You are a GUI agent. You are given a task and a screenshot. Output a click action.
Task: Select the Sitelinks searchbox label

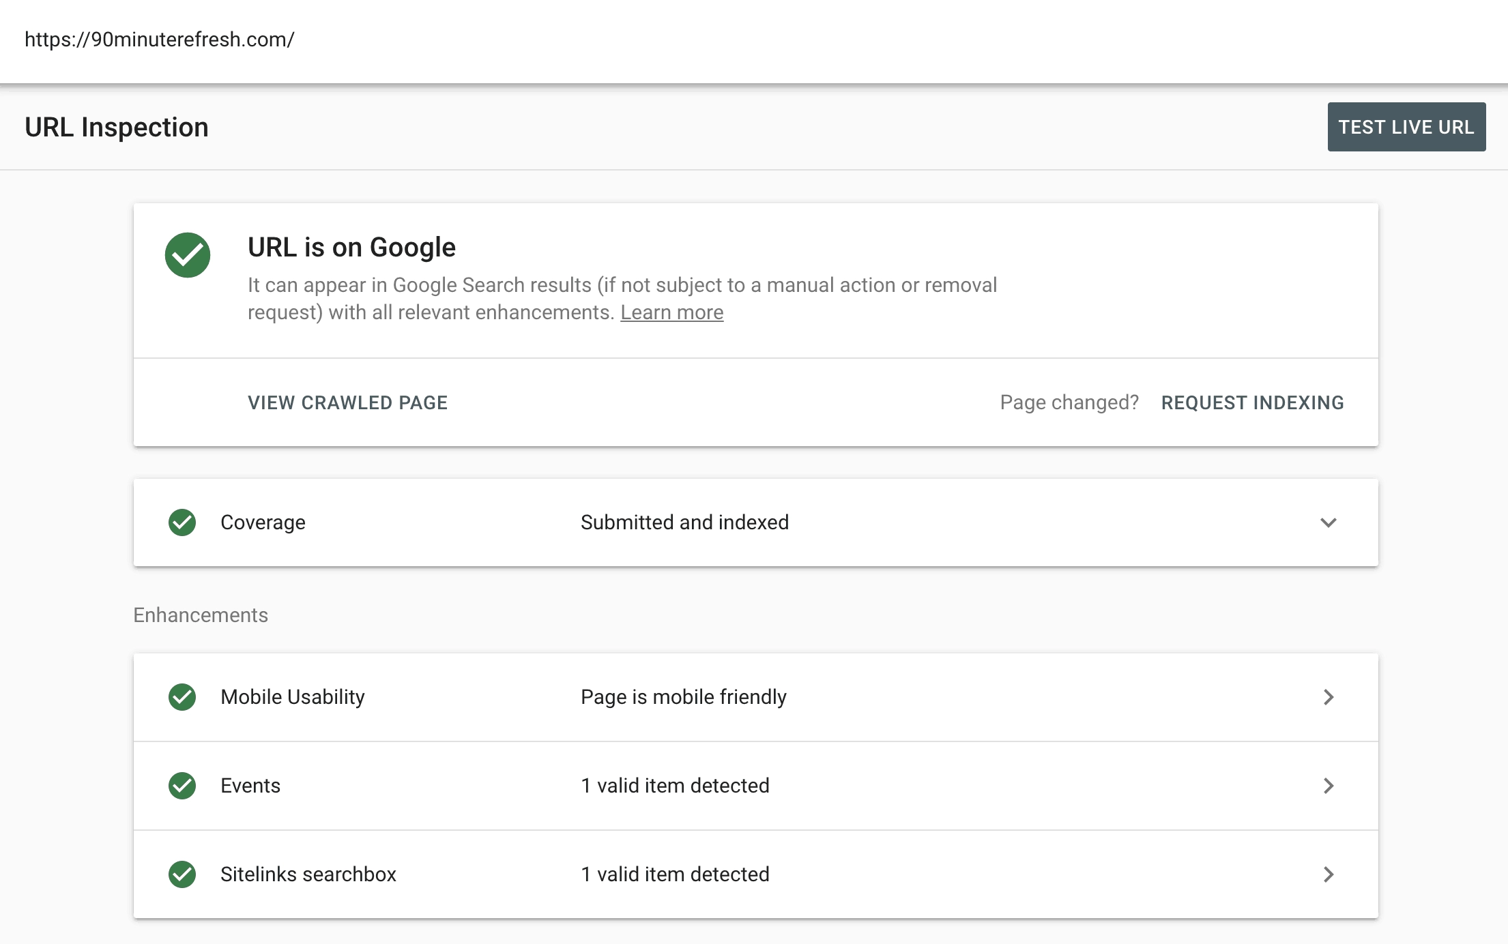[x=308, y=874]
